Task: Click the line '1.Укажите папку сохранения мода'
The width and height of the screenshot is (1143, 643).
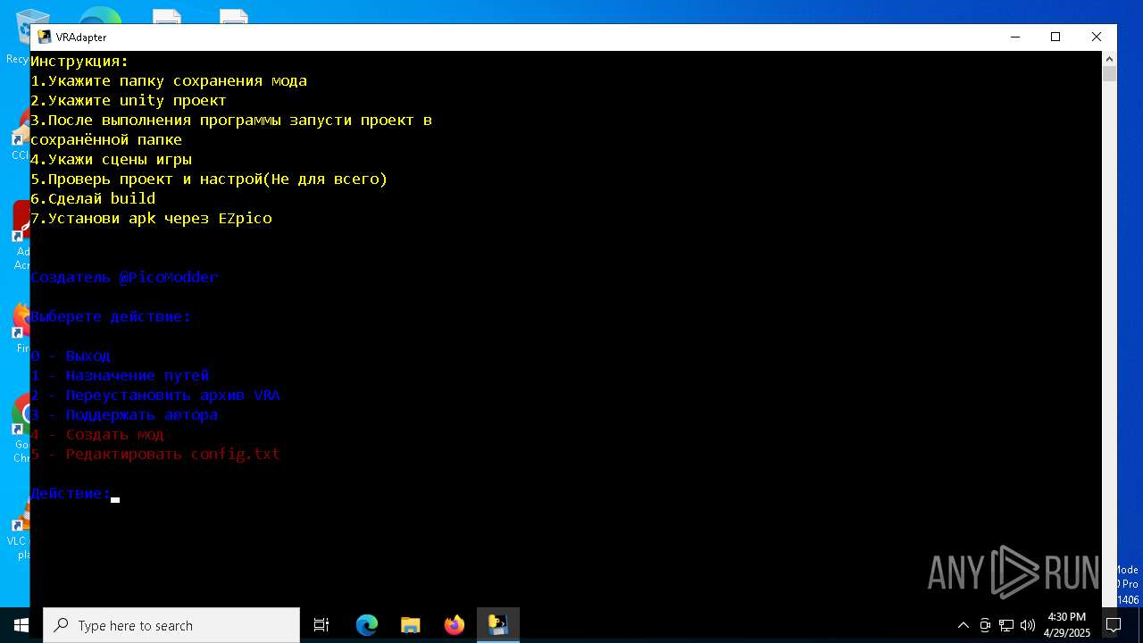Action: [x=169, y=80]
